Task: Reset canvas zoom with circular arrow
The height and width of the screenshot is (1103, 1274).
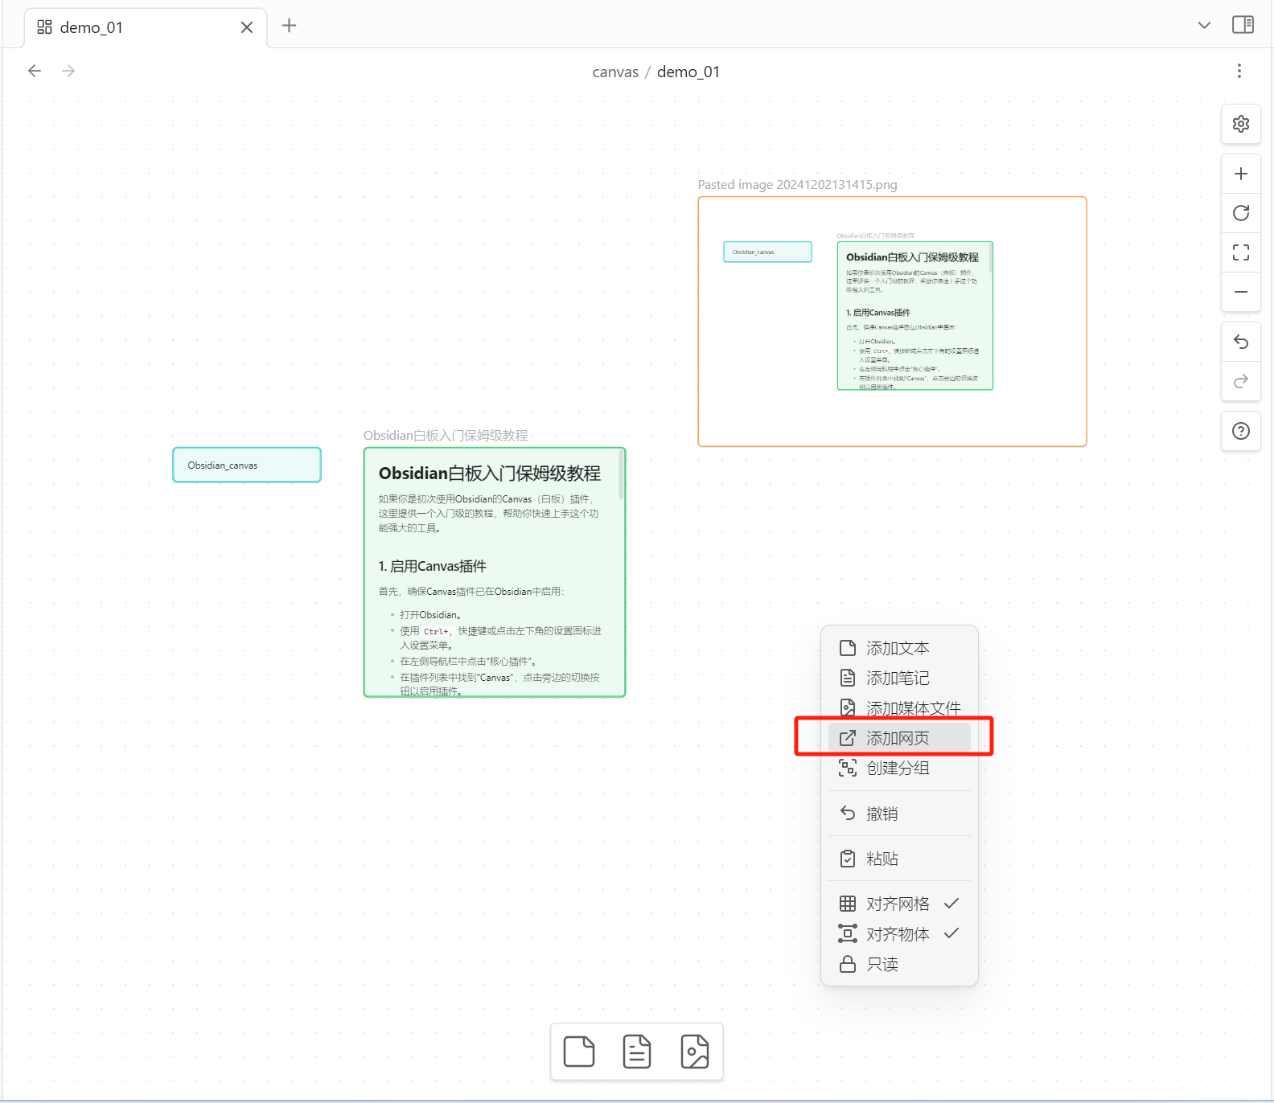Action: 1241,213
